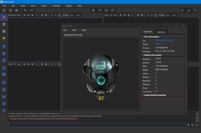Open the Front - XY view dropdown

coord(110,15)
